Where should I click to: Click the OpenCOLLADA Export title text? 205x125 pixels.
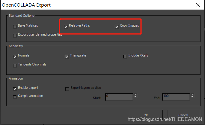click(x=26, y=5)
